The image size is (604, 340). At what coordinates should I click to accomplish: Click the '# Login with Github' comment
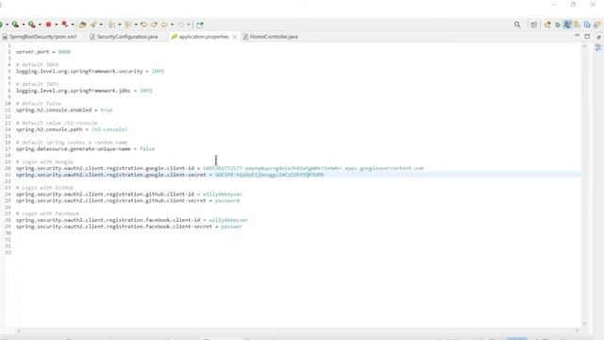[44, 188]
